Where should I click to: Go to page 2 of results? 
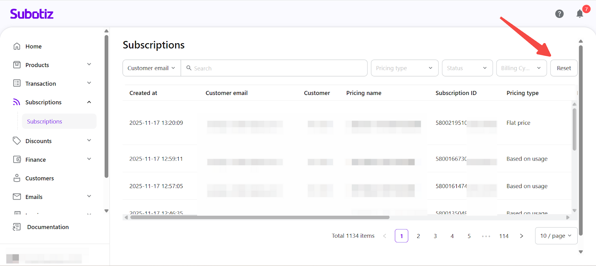point(418,236)
